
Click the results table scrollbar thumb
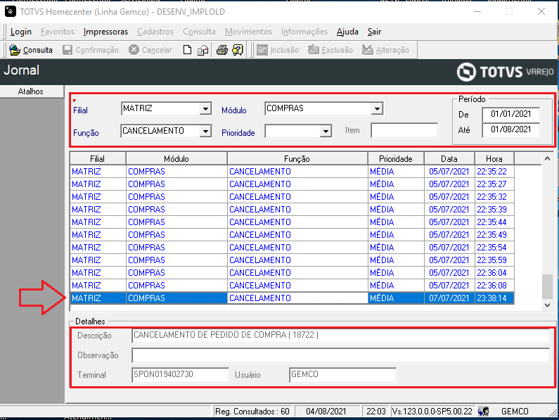point(547,286)
